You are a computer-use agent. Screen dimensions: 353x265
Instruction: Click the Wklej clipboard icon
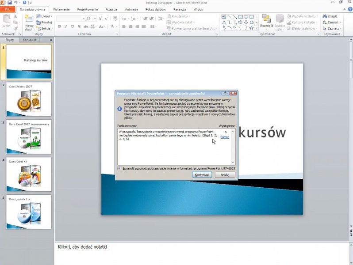[6, 19]
